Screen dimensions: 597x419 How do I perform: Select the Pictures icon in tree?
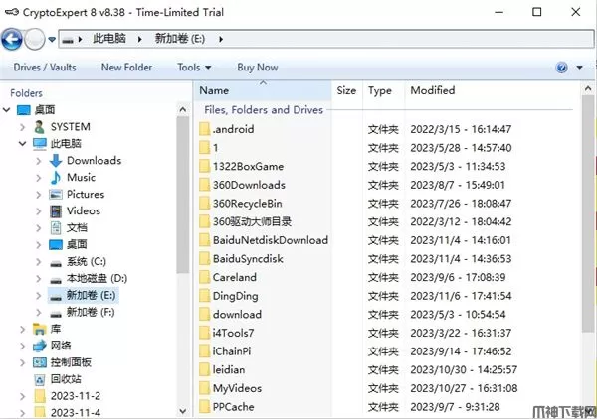[x=56, y=195]
